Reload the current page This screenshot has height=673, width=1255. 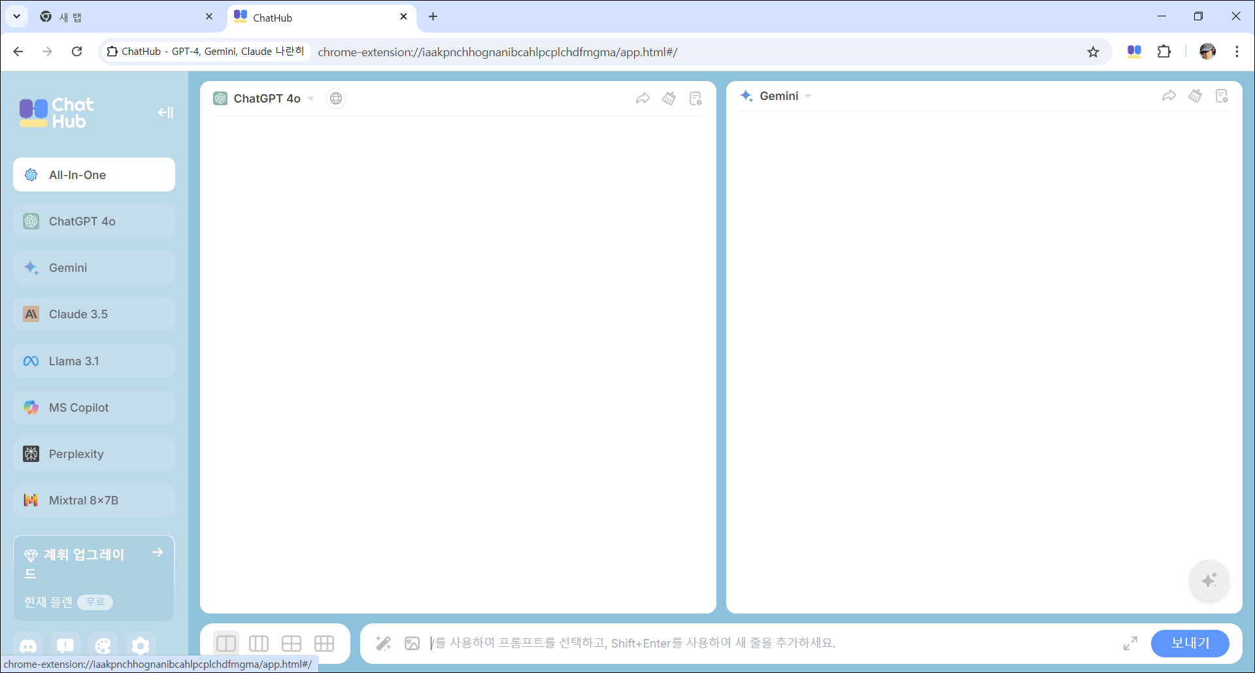click(x=76, y=52)
